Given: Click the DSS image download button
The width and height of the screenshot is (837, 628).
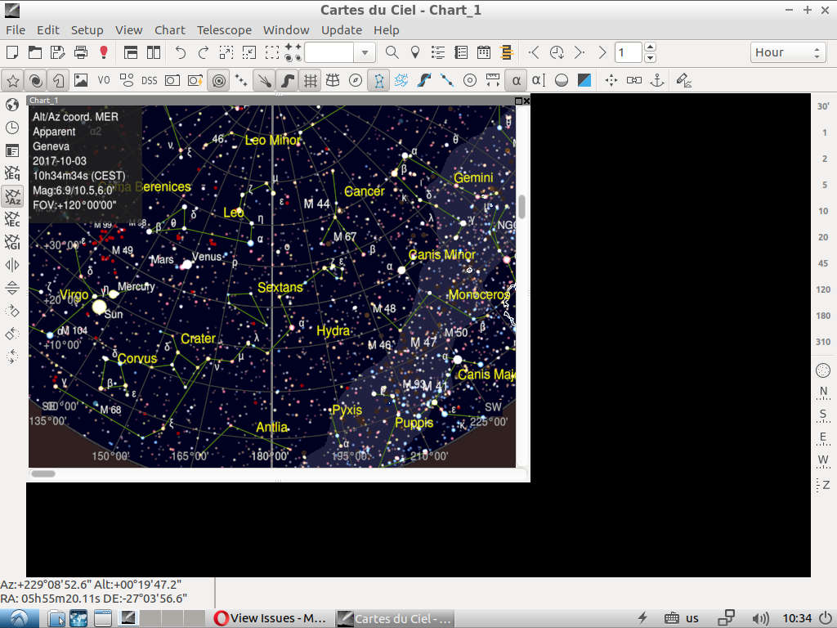Looking at the screenshot, I should click(150, 81).
